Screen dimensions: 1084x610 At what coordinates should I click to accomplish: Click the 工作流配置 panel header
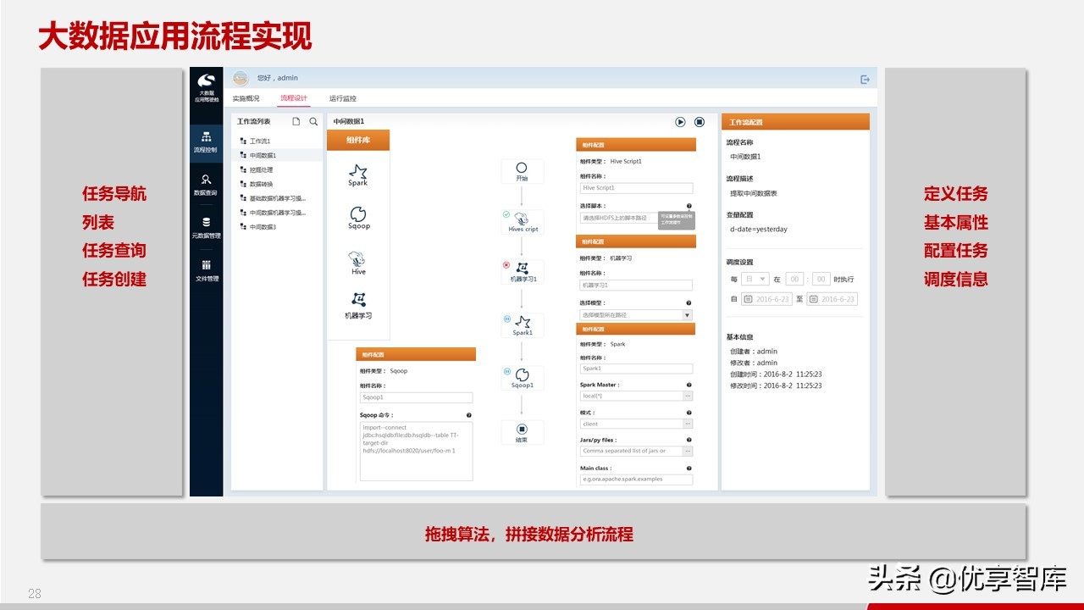tap(795, 122)
